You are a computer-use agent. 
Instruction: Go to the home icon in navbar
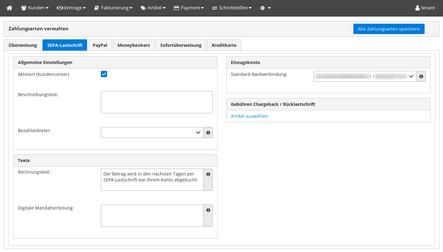pyautogui.click(x=9, y=8)
